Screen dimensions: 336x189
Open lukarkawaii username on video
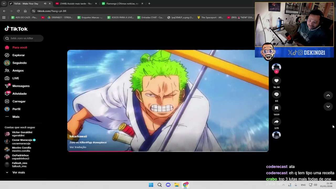coord(78,136)
